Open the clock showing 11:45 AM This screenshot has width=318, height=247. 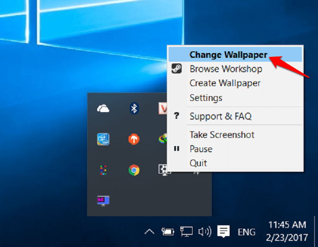coord(287,231)
